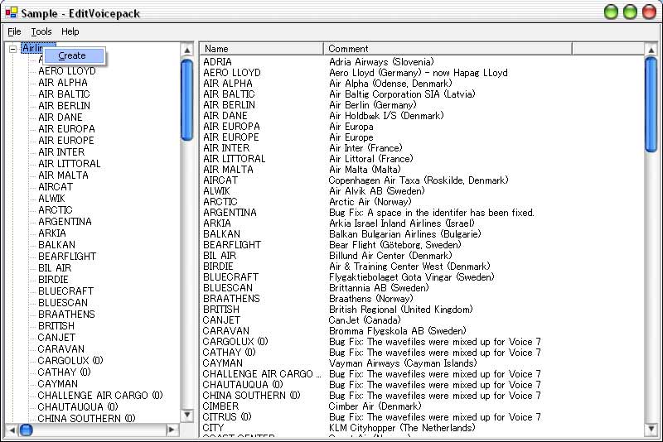Click comment 'Flygaktiebolaget Gota Vingar (Sweden)'
Screen dimensions: 663x442
pyautogui.click(x=411, y=277)
